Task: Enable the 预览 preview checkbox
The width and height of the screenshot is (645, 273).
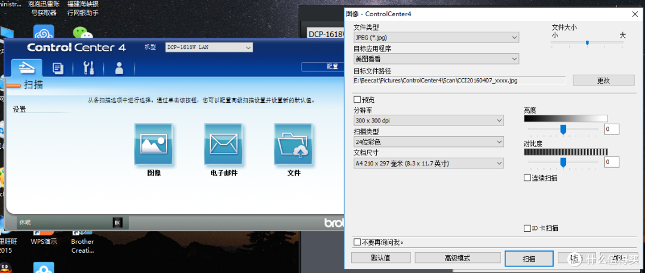Action: click(x=357, y=99)
